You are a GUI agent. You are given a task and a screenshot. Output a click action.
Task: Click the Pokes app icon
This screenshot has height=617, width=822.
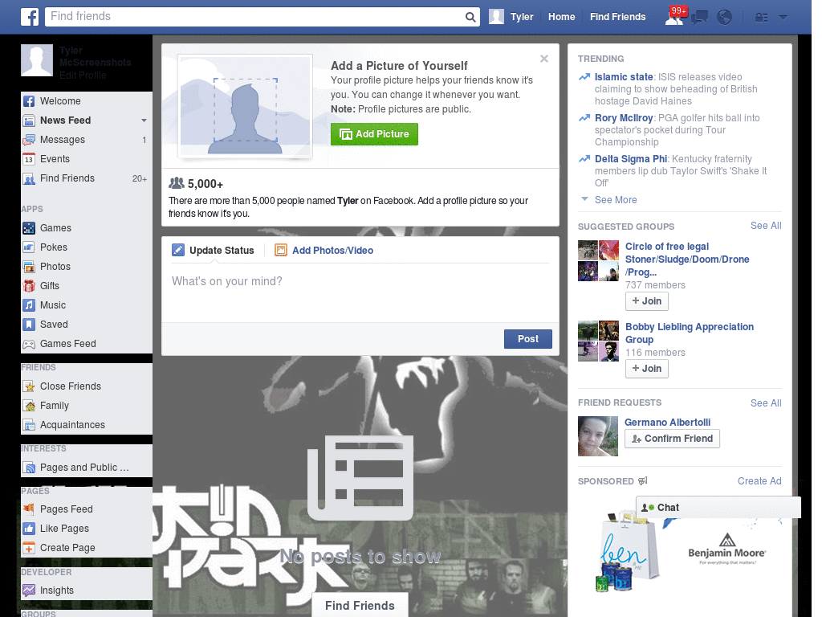[x=29, y=247]
